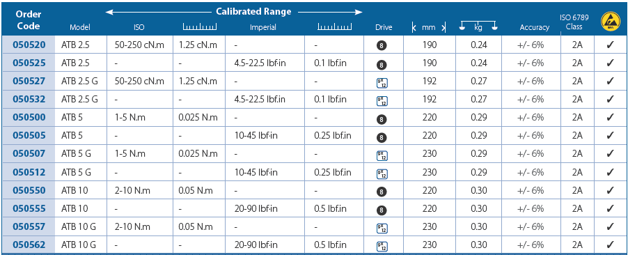Click the checkmark in the 050562 row
Viewport: 628px width, 255px height.
pyautogui.click(x=610, y=245)
